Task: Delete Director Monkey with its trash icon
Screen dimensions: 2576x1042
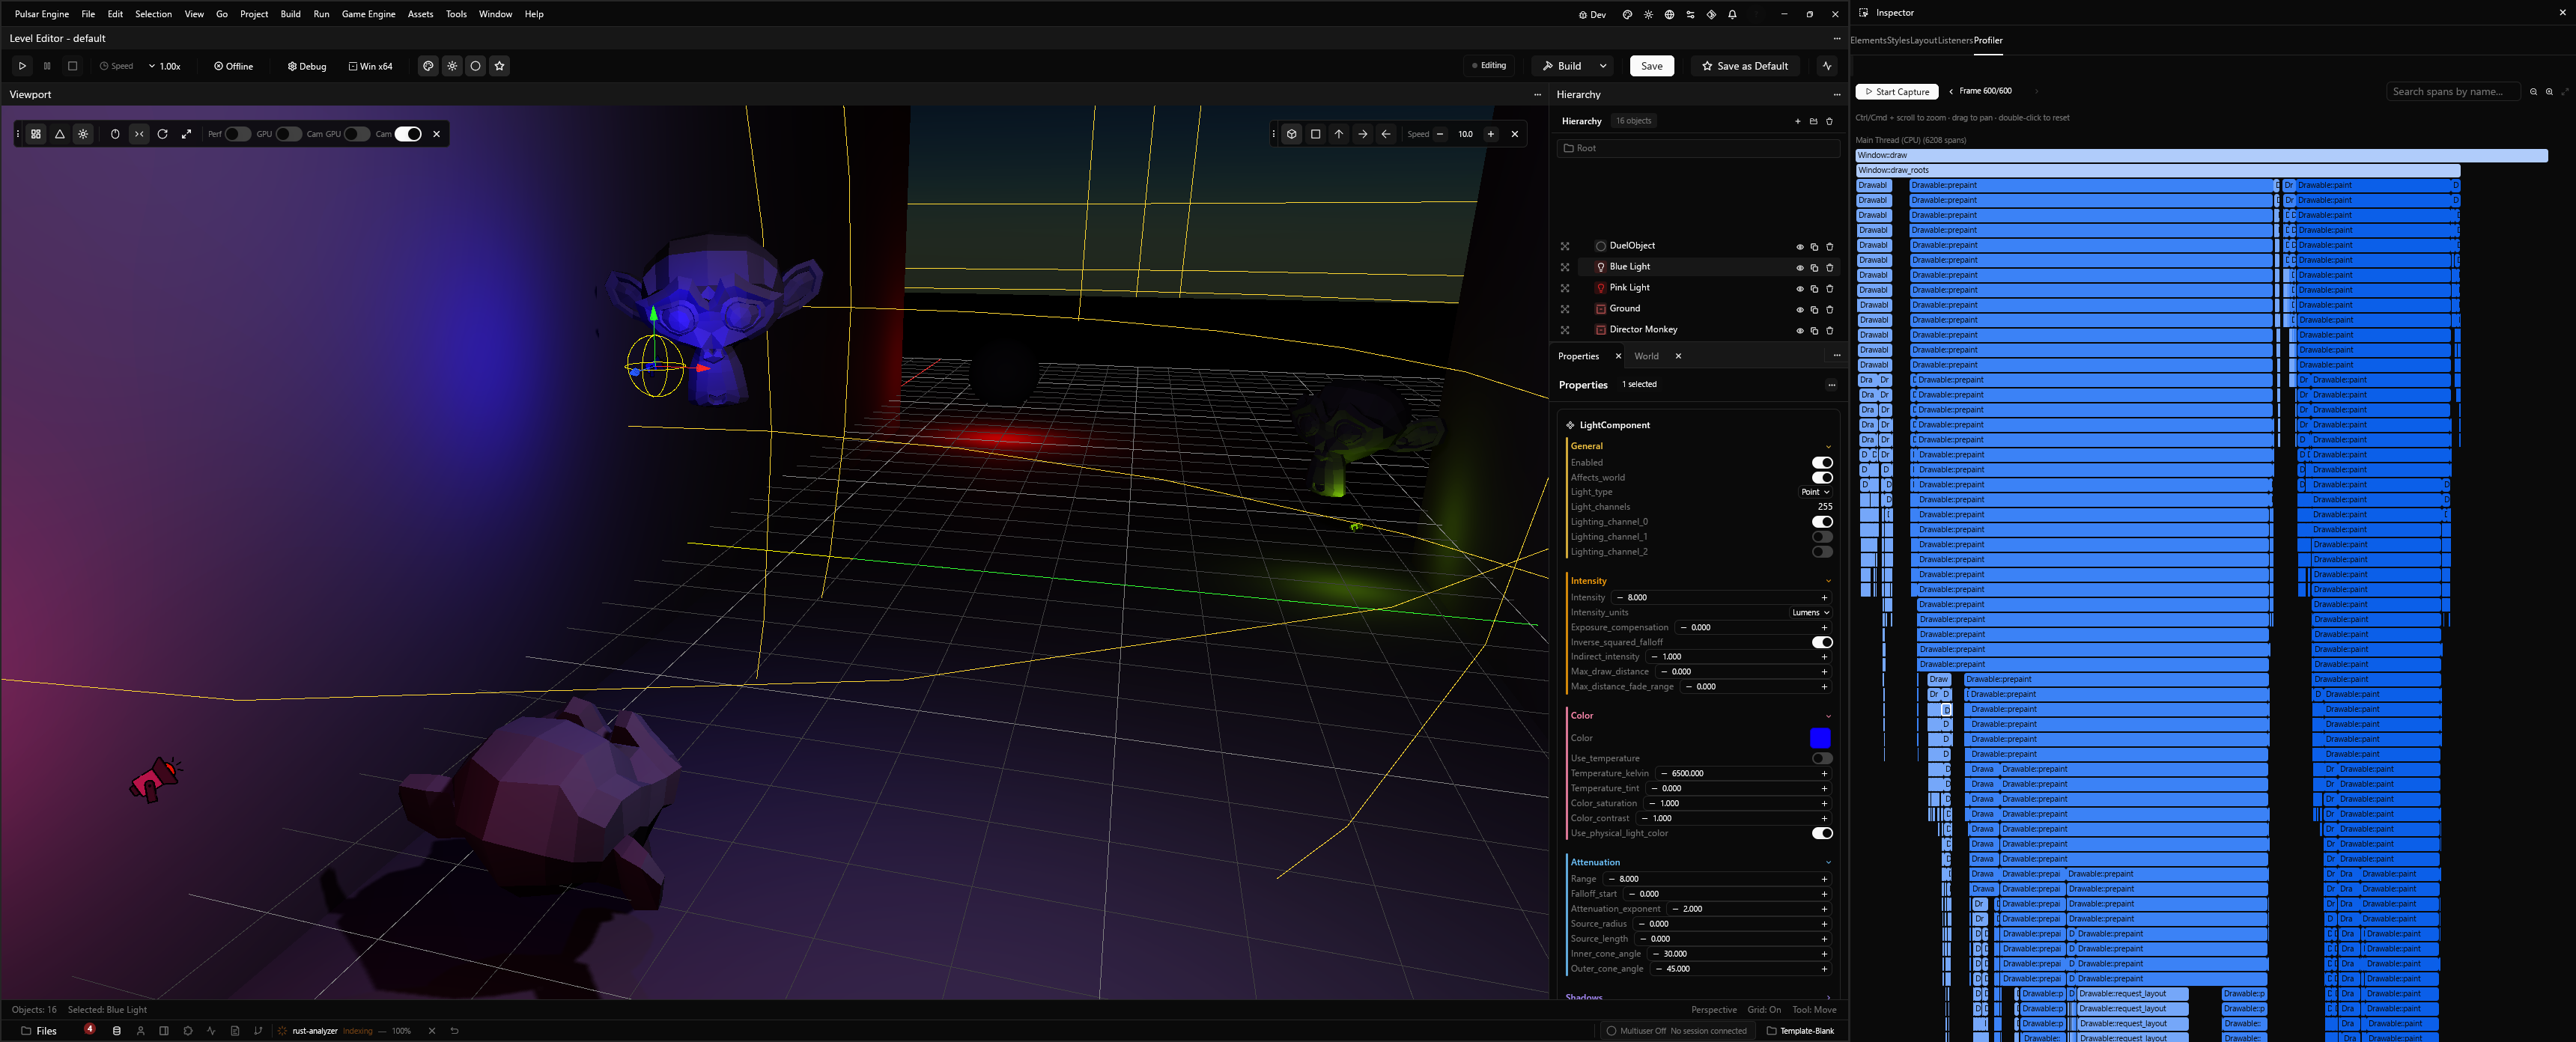Action: pyautogui.click(x=1830, y=330)
